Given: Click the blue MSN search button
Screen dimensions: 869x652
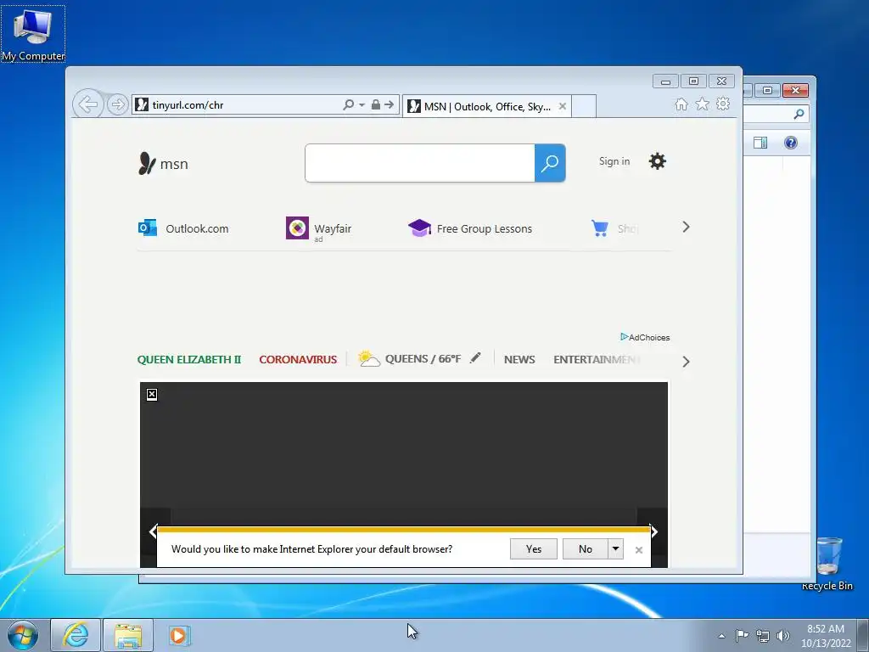Looking at the screenshot, I should coord(550,163).
